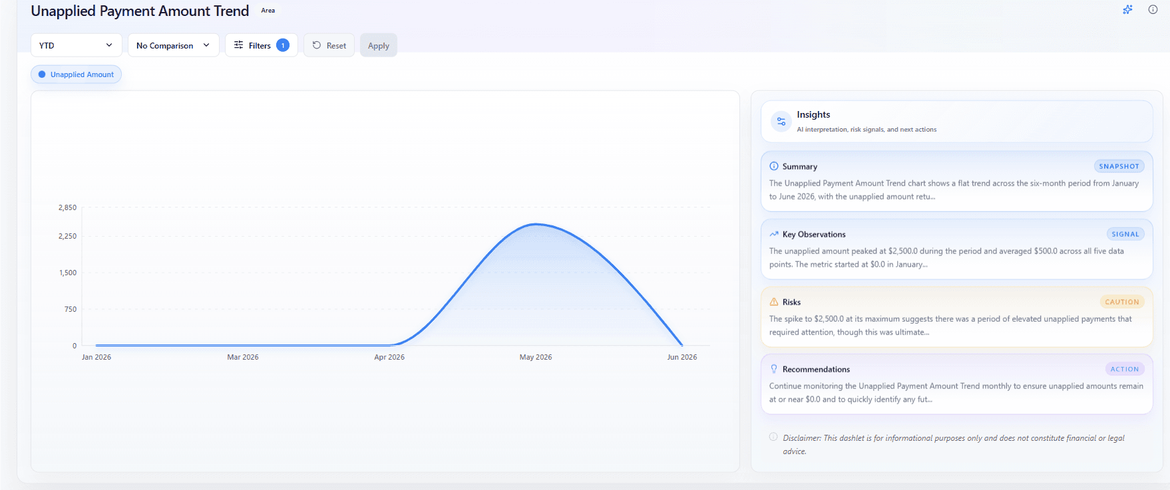Viewport: 1170px width, 490px height.
Task: Open the Key Observations insight card
Action: 956,249
